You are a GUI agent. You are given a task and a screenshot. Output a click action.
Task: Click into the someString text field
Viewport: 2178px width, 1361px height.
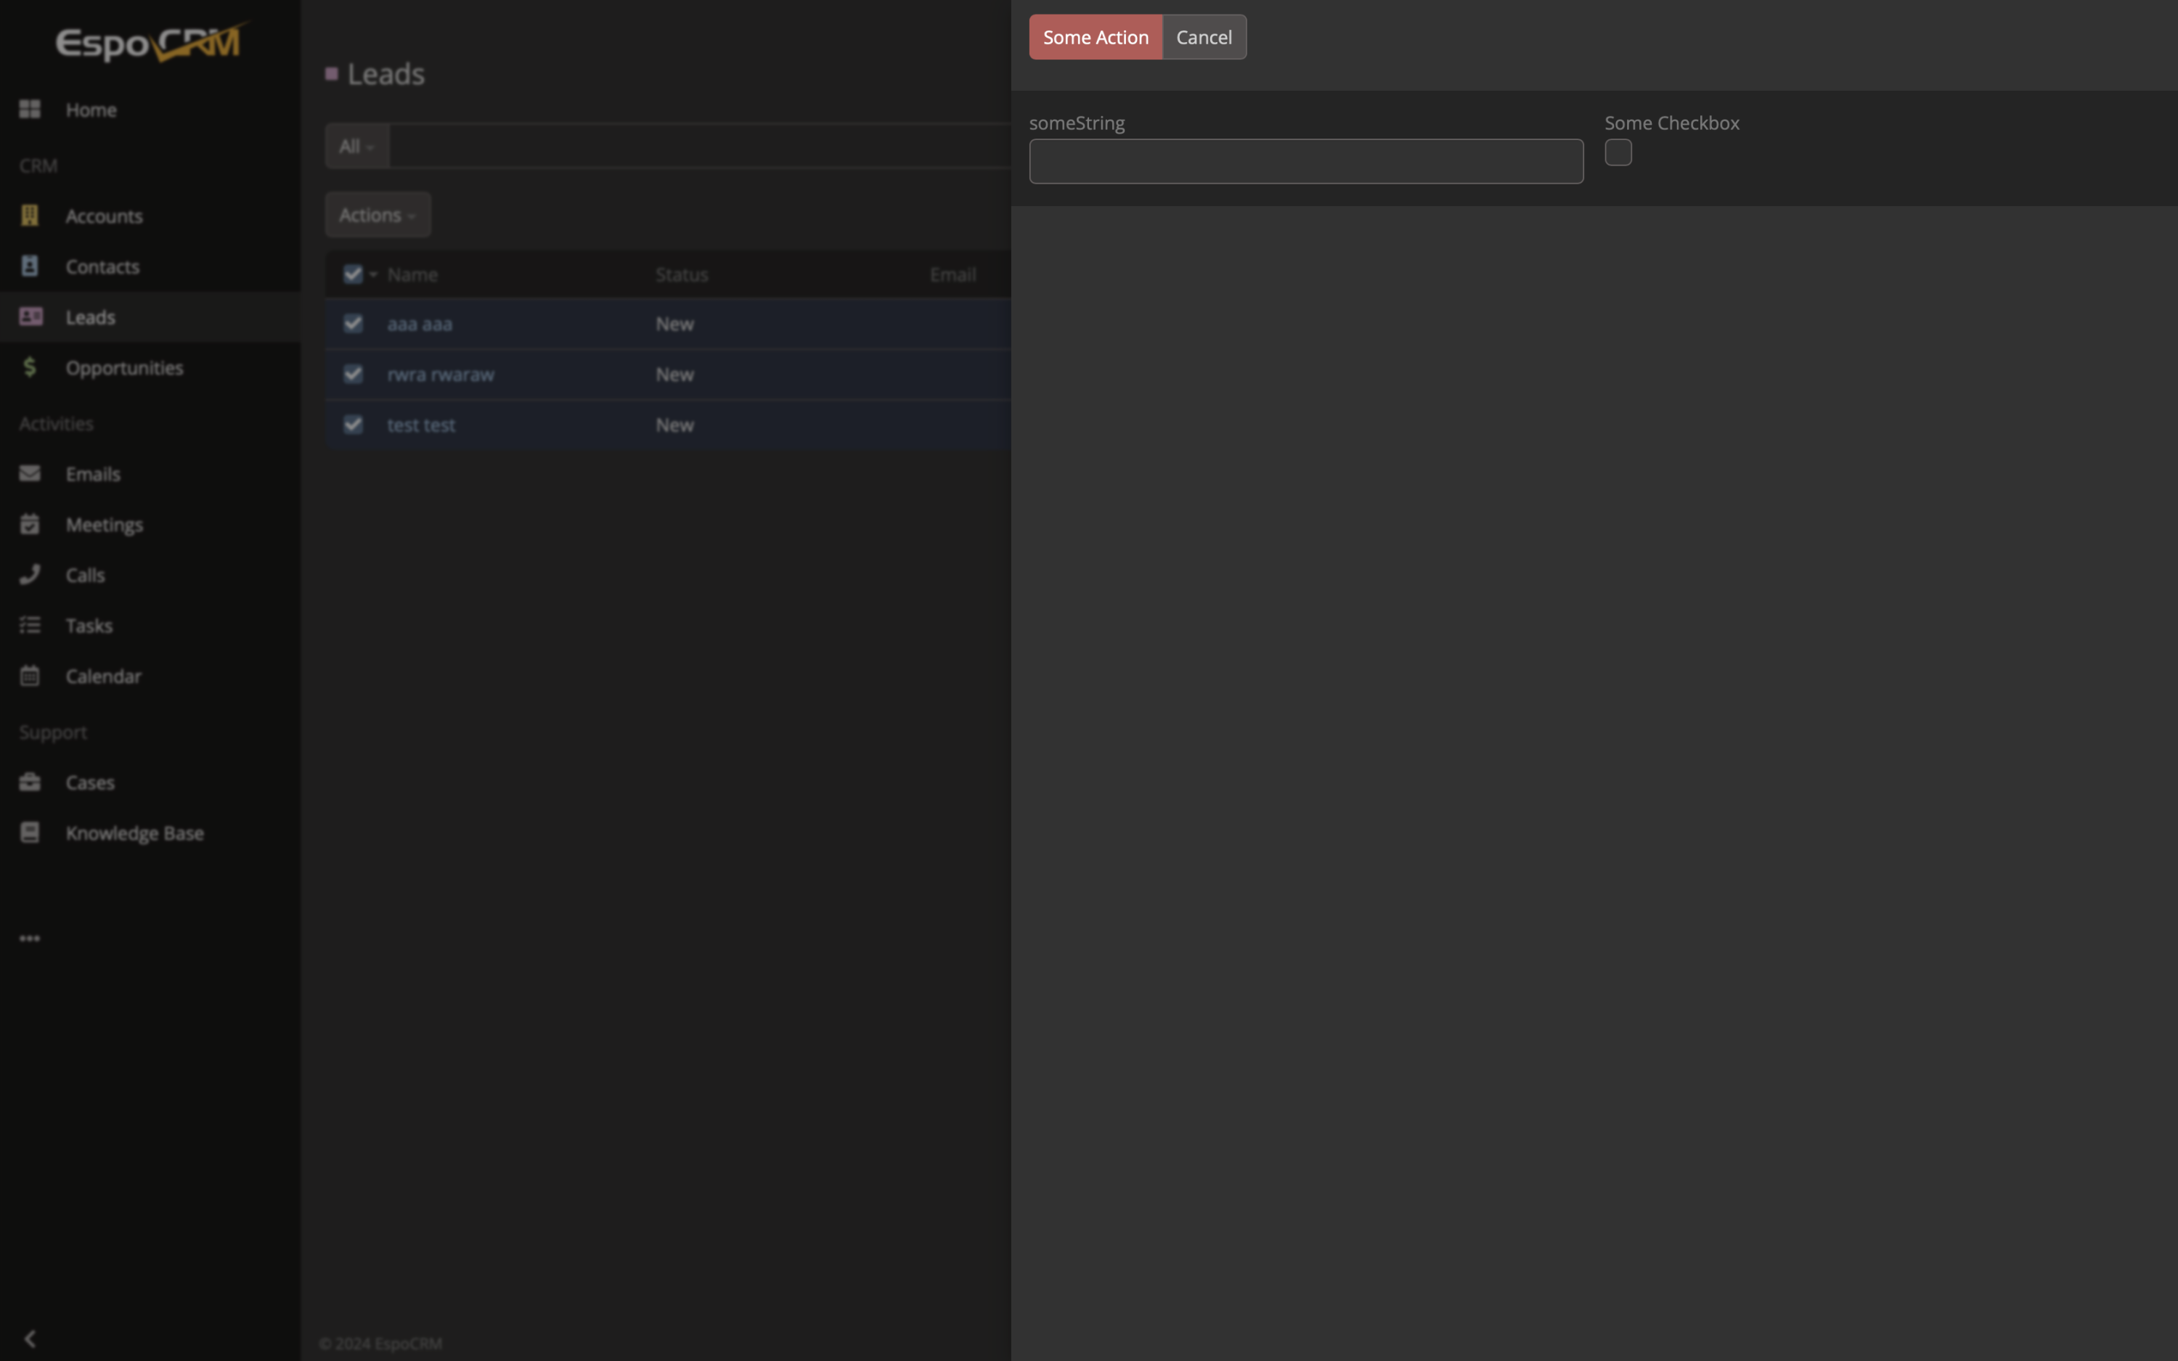(1305, 162)
